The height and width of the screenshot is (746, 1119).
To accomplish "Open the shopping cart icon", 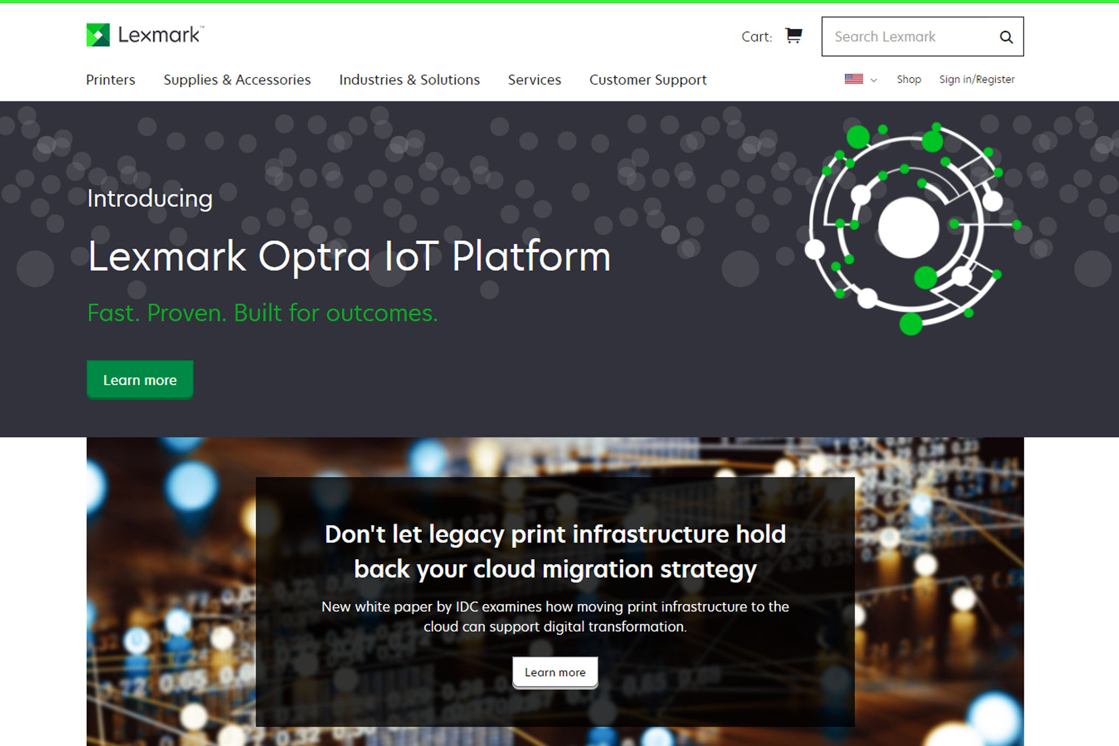I will pyautogui.click(x=793, y=36).
